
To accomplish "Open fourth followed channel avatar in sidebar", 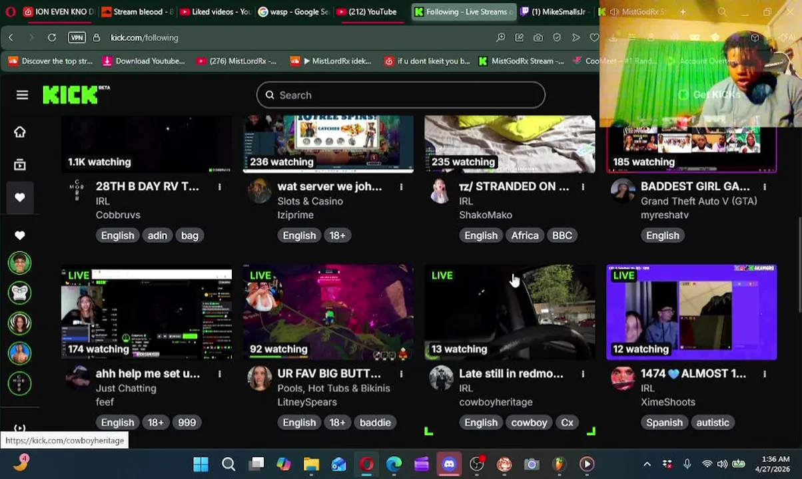I will [20, 353].
